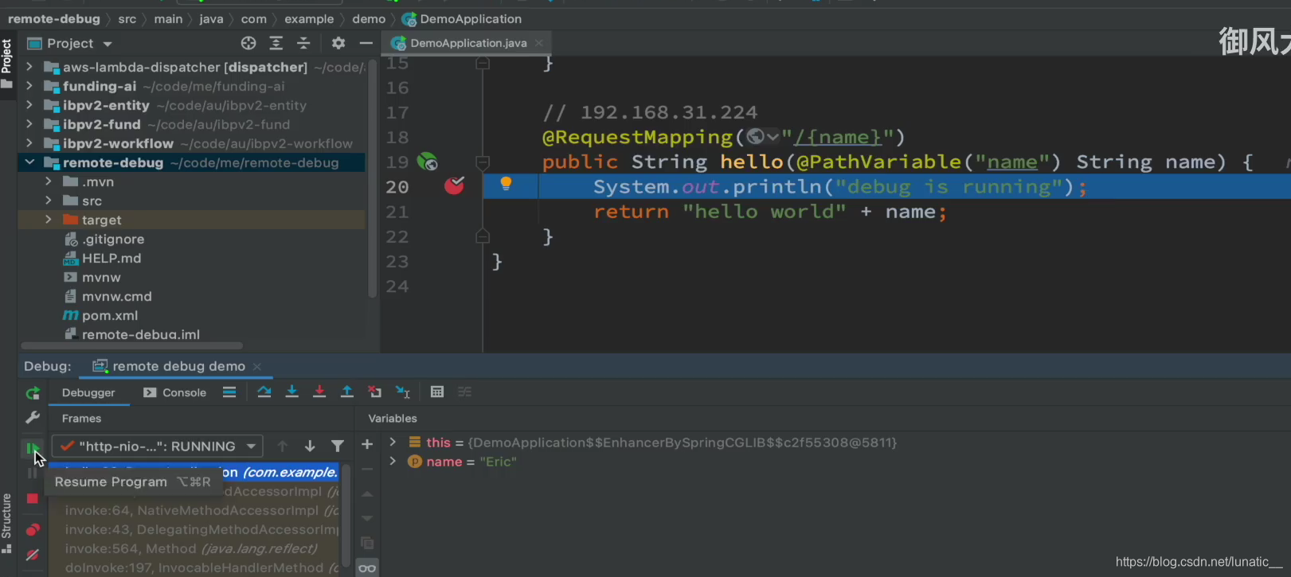Screen dimensions: 1291x577
Task: Open the Structure tool window side tab
Action: [7, 523]
